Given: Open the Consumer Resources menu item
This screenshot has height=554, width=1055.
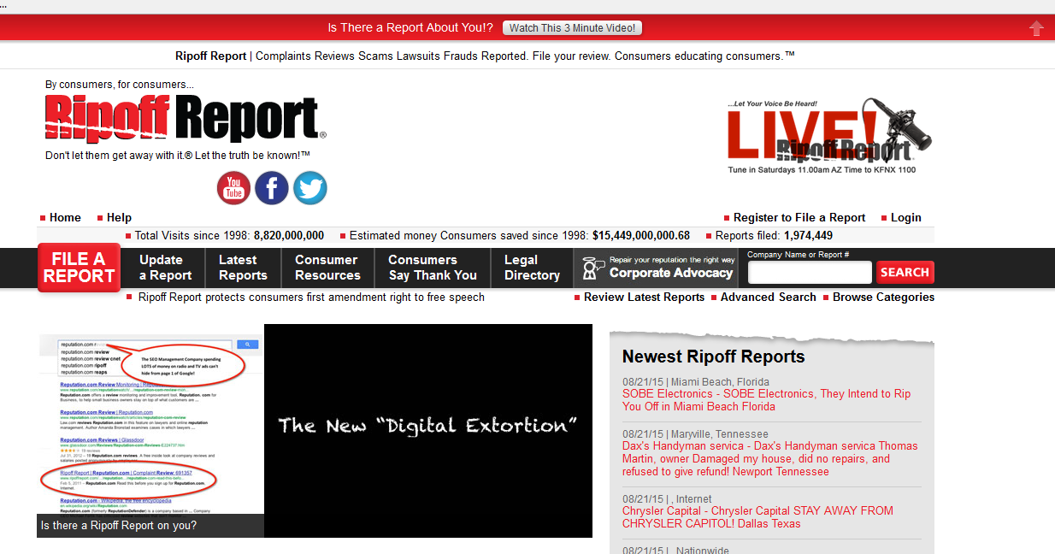Looking at the screenshot, I should 327,268.
